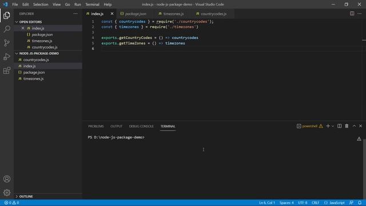
Task: Close the index.js editor tab
Action: (x=112, y=14)
